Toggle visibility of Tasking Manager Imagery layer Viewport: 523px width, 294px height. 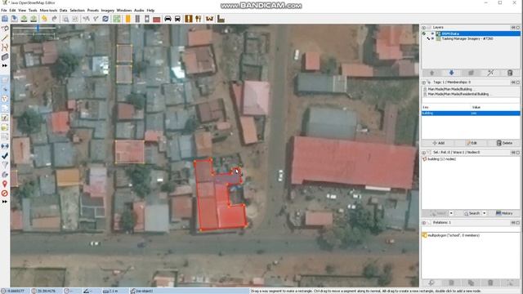[x=432, y=38]
